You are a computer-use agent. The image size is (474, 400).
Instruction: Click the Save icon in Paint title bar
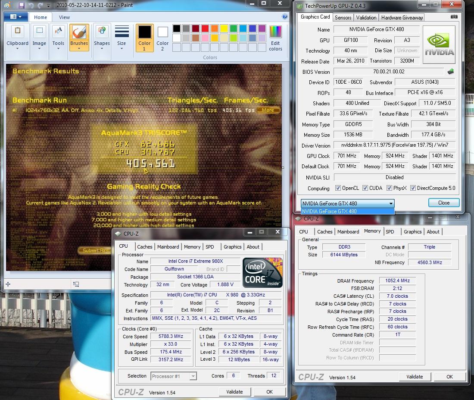21,5
